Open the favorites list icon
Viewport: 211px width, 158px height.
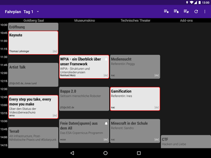tap(166, 12)
